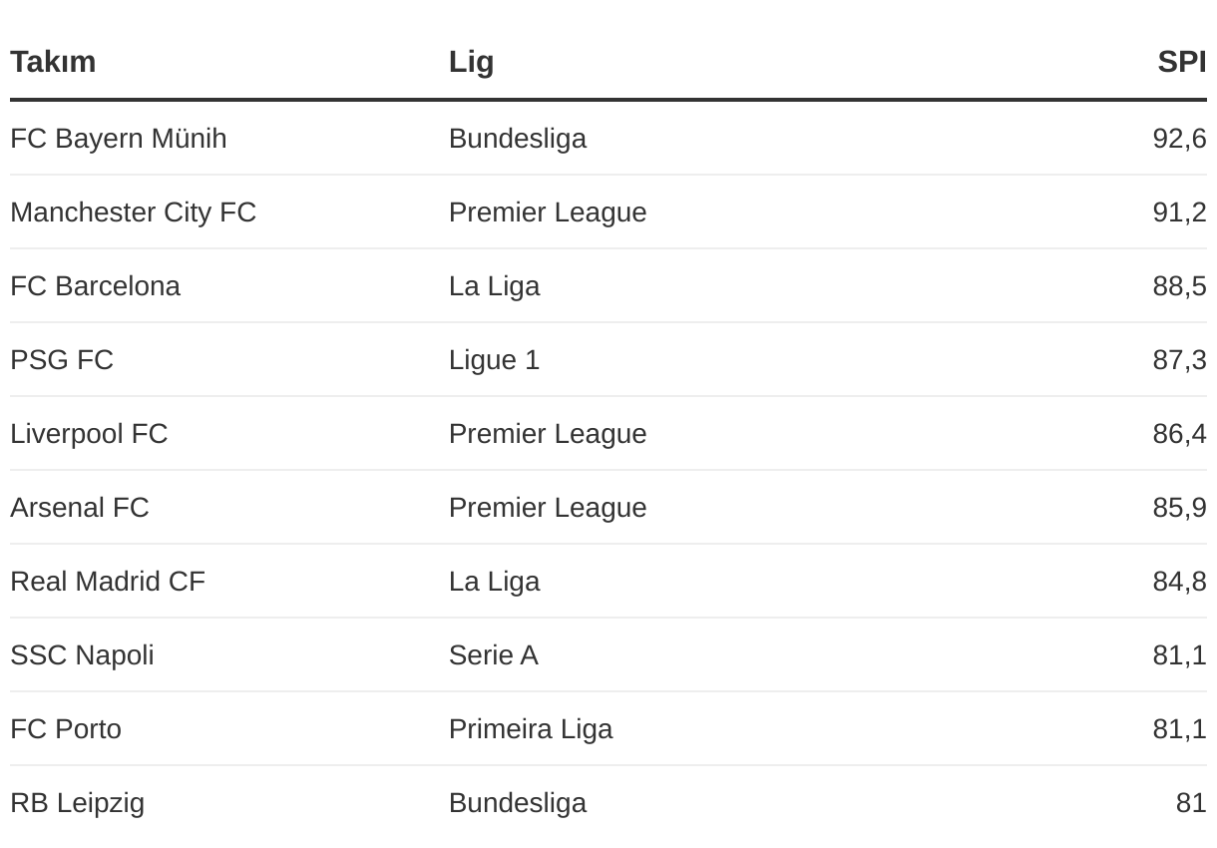Select FC Barcelona team cell
This screenshot has width=1217, height=848.
(95, 286)
